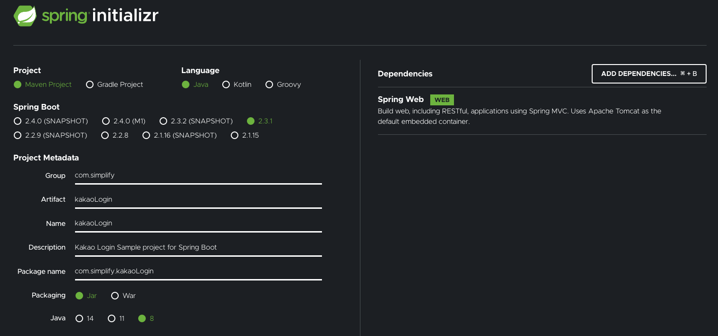Pick Java language radio button
The width and height of the screenshot is (718, 336).
pos(186,84)
